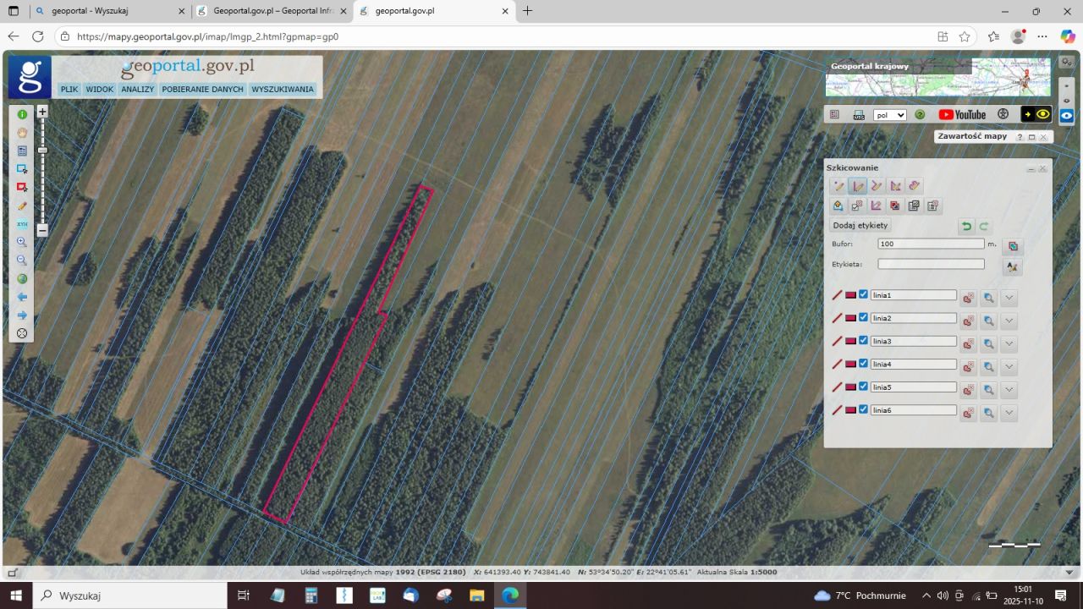Image resolution: width=1083 pixels, height=609 pixels.
Task: Click the green info tool icon
Action: coord(22,114)
